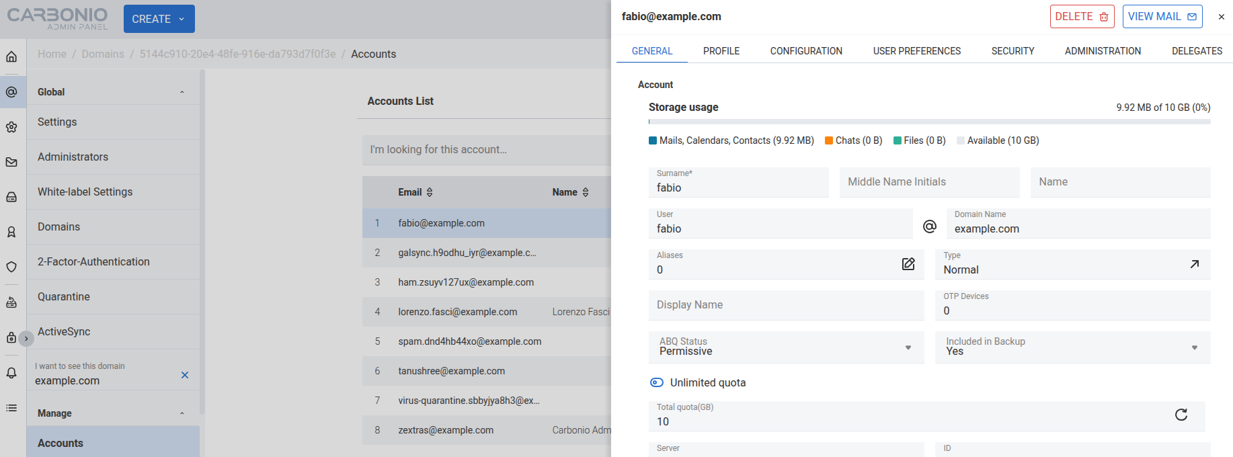
Task: Collapse the Global section
Action: click(x=182, y=92)
